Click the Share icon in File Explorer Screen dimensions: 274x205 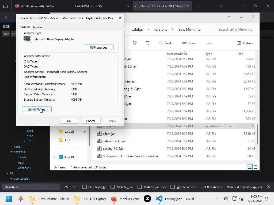135,43
